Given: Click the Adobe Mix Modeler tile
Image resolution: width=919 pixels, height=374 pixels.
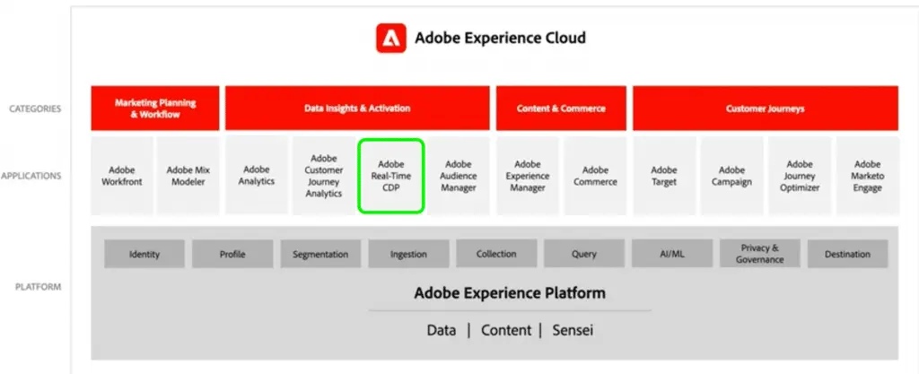Looking at the screenshot, I should pos(188,176).
